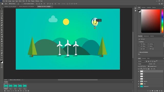Select the Lasso tool
The width and height of the screenshot is (164, 92).
coord(2,14)
